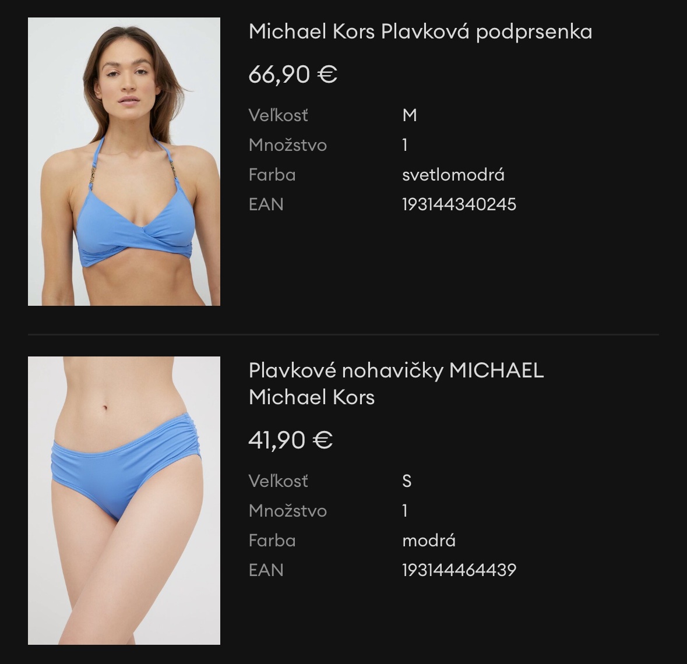Open the blue bikini bottoms product image
The width and height of the screenshot is (687, 664).
(x=124, y=501)
